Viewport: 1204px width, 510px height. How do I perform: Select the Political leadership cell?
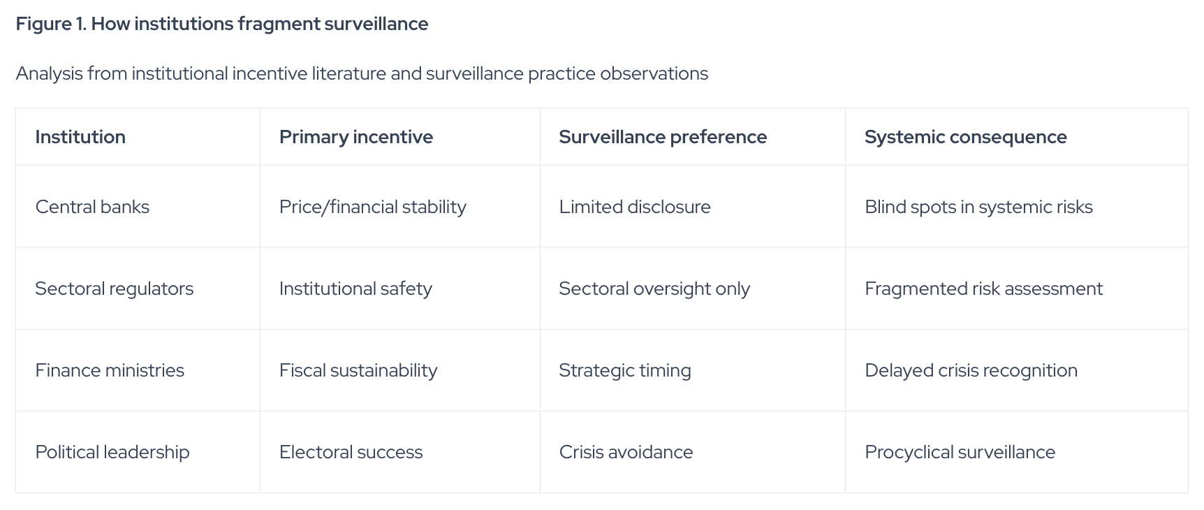[138, 452]
